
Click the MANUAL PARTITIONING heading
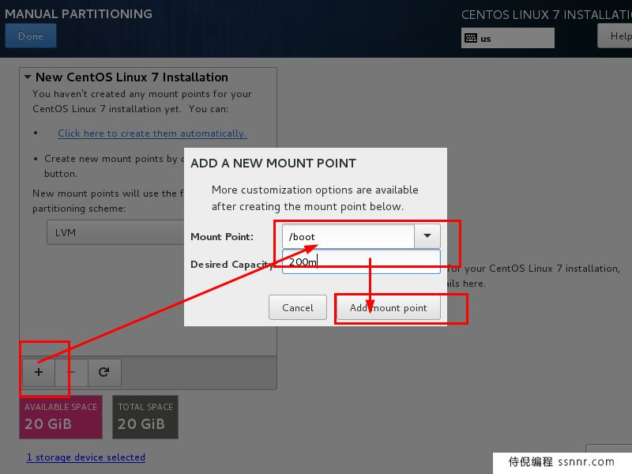coord(78,13)
